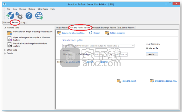This screenshot has width=182, height=112.
Task: Select the File and Folder Restore tab
Action: tap(80, 28)
